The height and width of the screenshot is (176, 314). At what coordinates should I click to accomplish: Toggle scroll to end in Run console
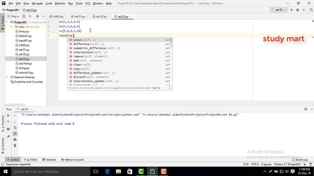[15, 133]
